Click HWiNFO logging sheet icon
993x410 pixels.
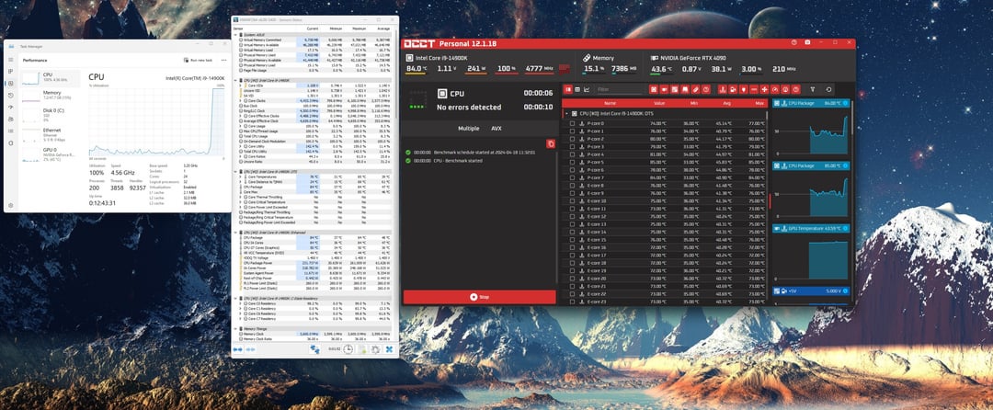[x=362, y=349]
